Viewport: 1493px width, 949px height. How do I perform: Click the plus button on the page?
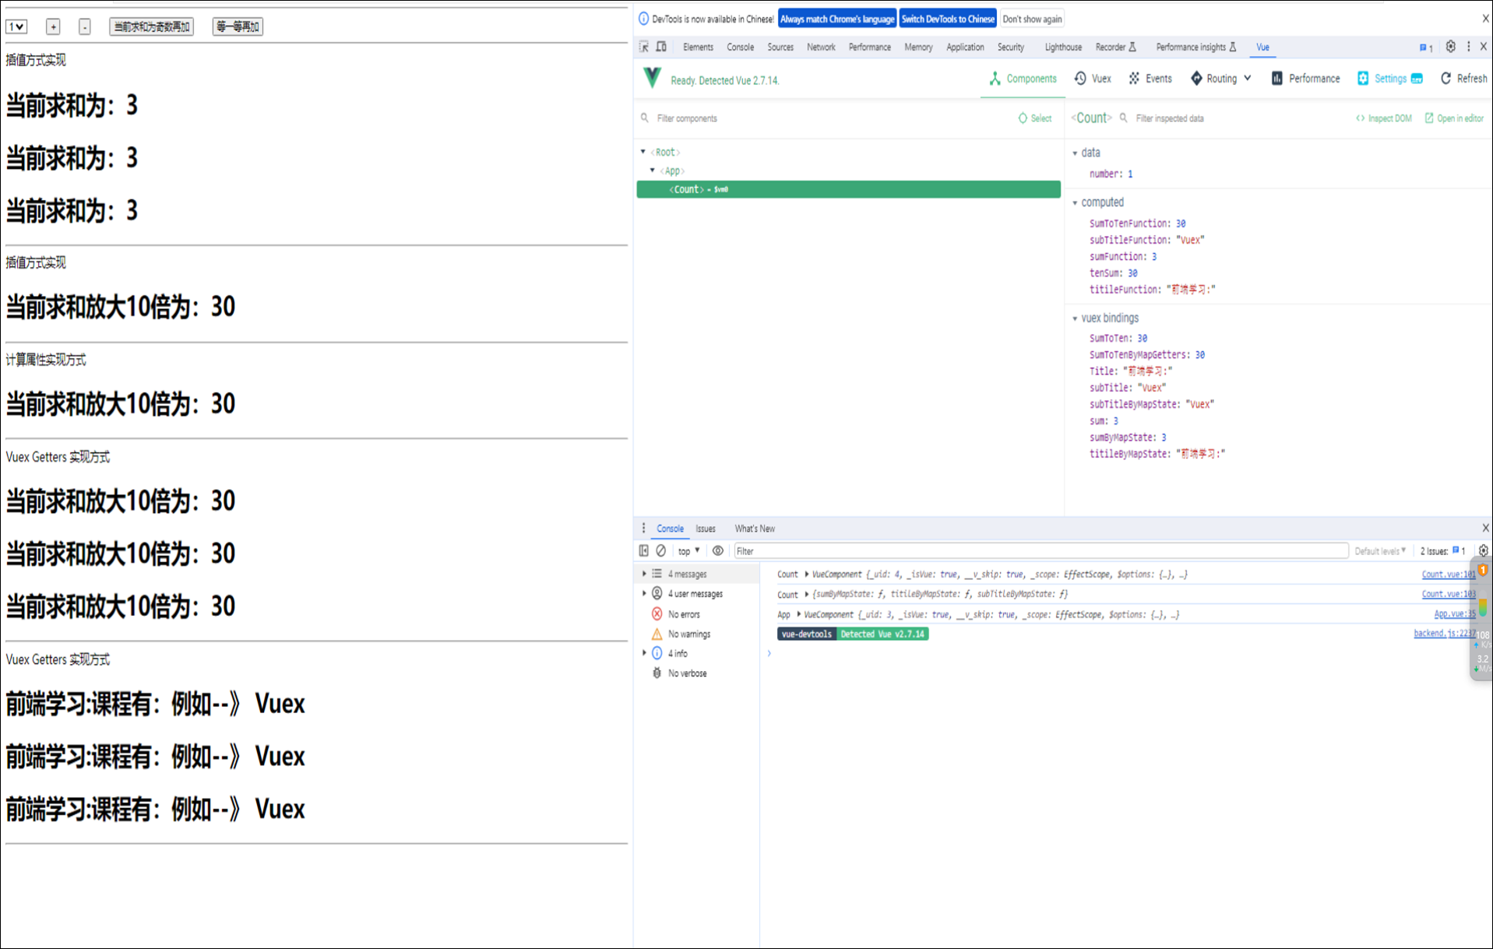click(53, 26)
